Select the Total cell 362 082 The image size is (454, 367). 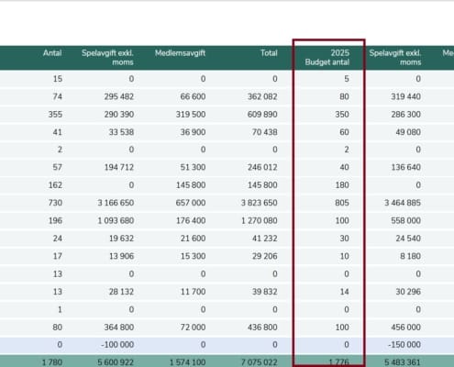262,96
